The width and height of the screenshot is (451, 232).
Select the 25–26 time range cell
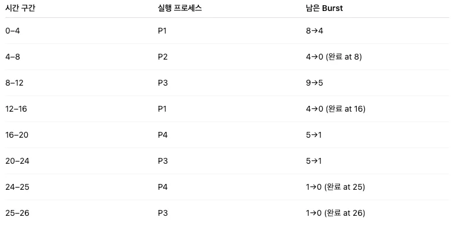pos(17,213)
